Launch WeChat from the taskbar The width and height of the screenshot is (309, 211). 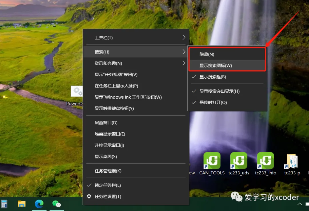(x=57, y=204)
